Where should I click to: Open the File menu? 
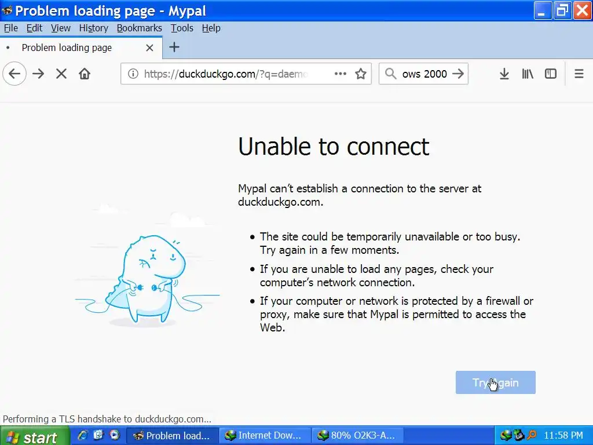pos(10,28)
